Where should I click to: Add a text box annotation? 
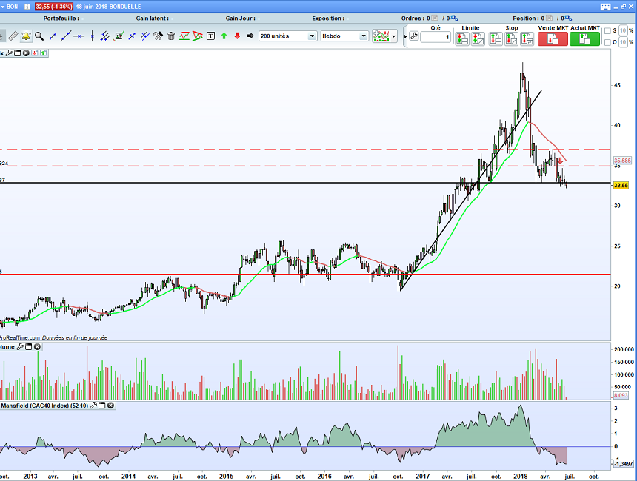[210, 36]
